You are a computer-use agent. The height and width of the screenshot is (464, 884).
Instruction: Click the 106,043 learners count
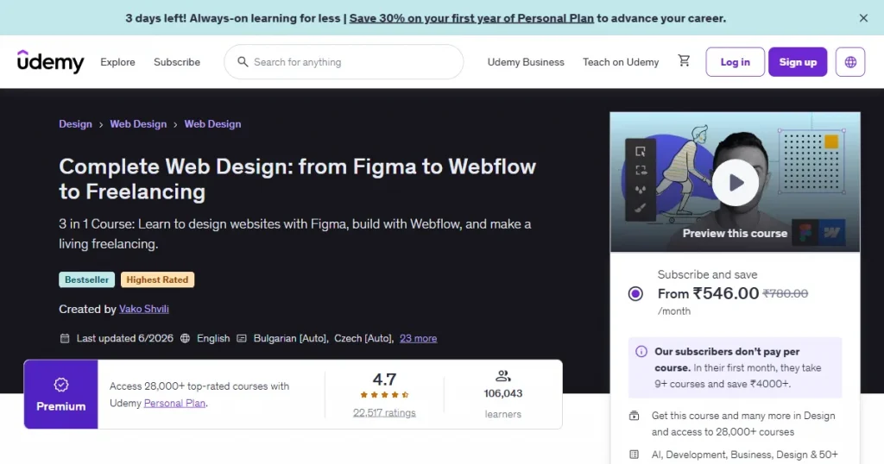[x=503, y=393]
